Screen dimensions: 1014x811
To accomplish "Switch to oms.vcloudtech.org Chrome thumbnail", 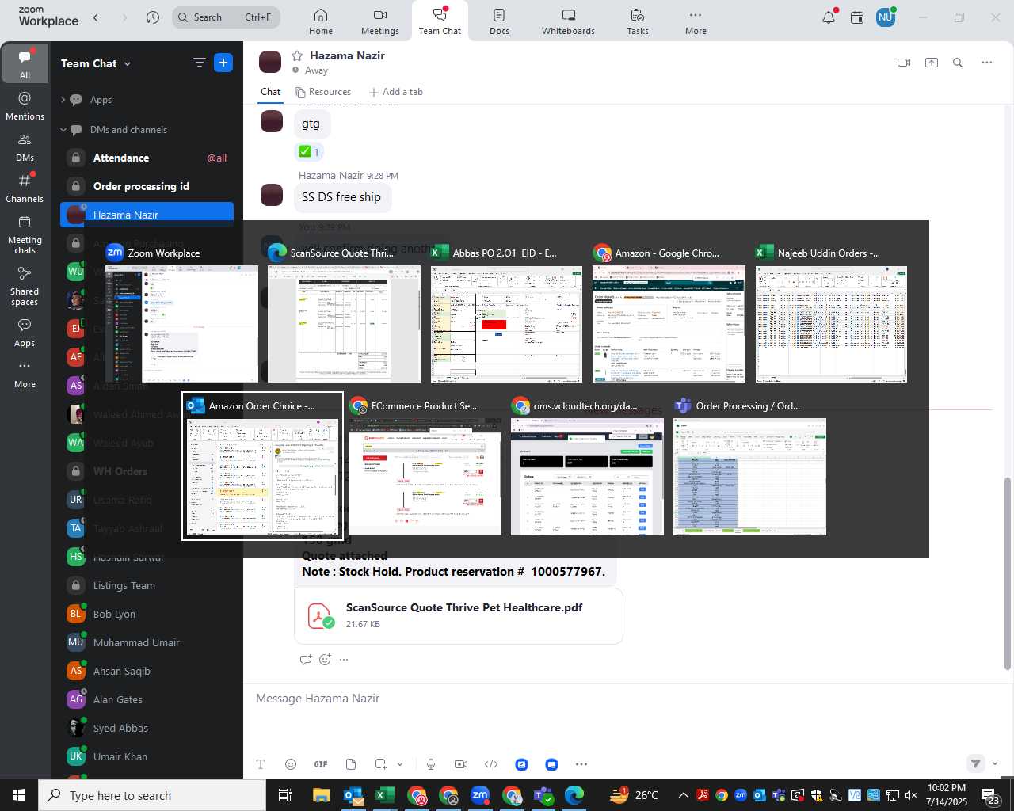I will tap(587, 466).
